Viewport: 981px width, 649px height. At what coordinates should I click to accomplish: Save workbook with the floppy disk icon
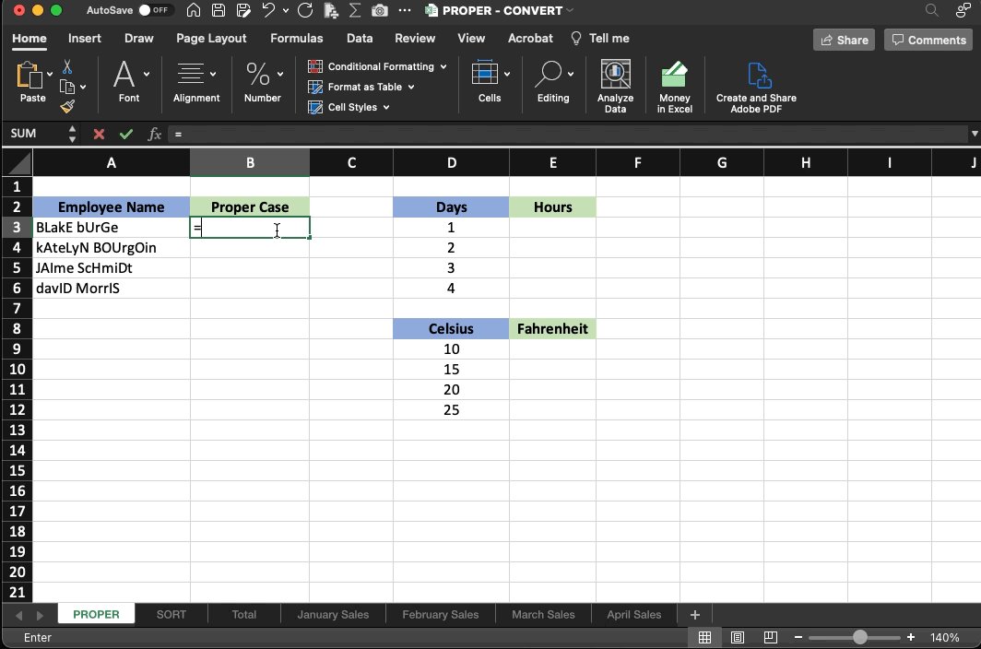(x=219, y=10)
